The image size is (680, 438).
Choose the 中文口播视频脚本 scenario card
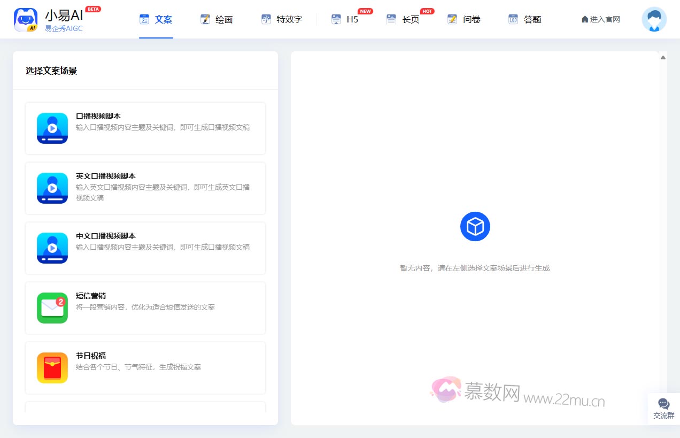pos(145,248)
